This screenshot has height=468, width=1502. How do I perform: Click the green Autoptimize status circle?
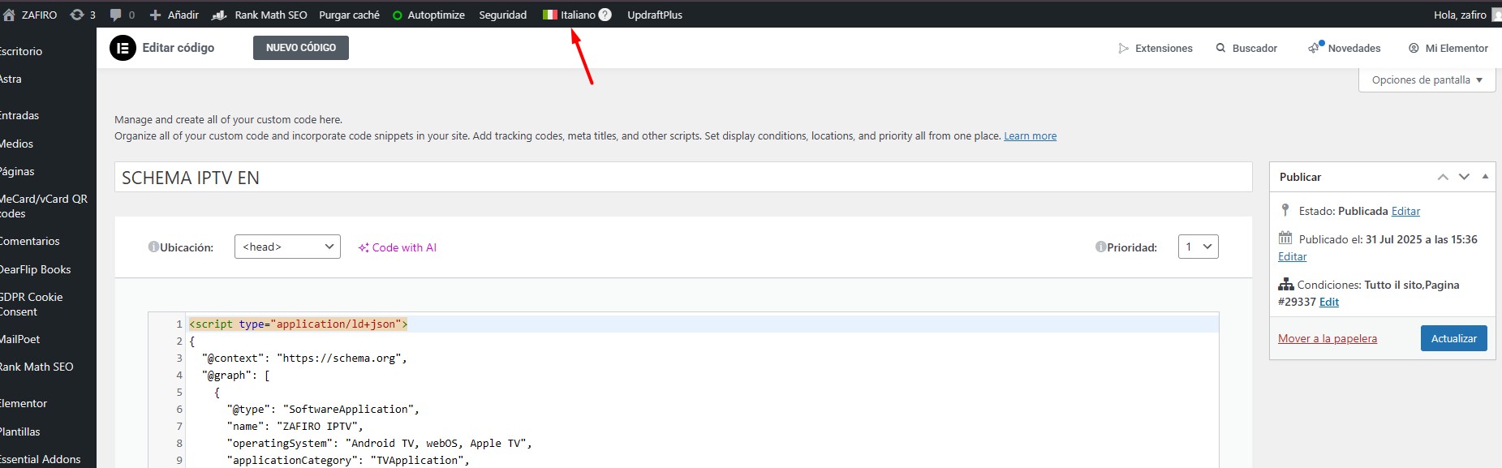tap(398, 15)
